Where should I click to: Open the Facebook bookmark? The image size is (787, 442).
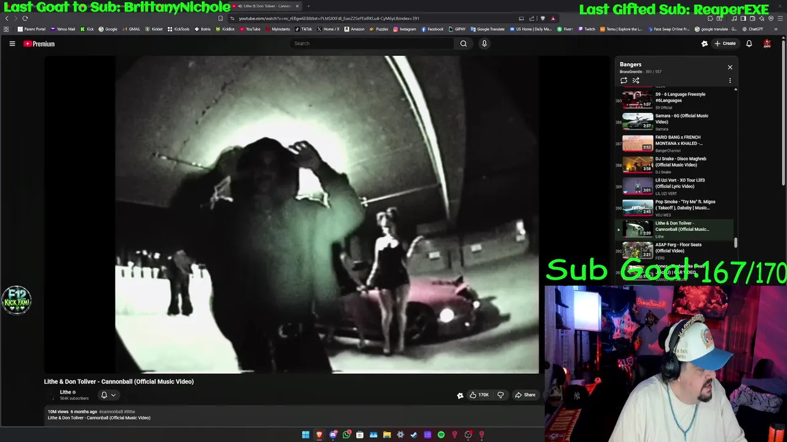432,29
